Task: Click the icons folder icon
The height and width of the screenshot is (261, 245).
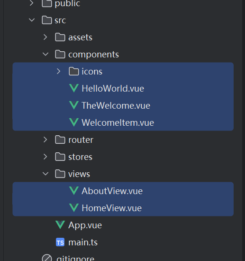Action: 74,71
